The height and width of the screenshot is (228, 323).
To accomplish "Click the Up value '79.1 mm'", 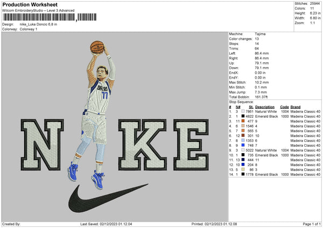I will pos(262,63).
